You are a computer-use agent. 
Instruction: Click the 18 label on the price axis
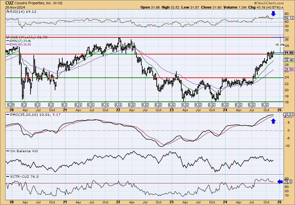(x=287, y=96)
